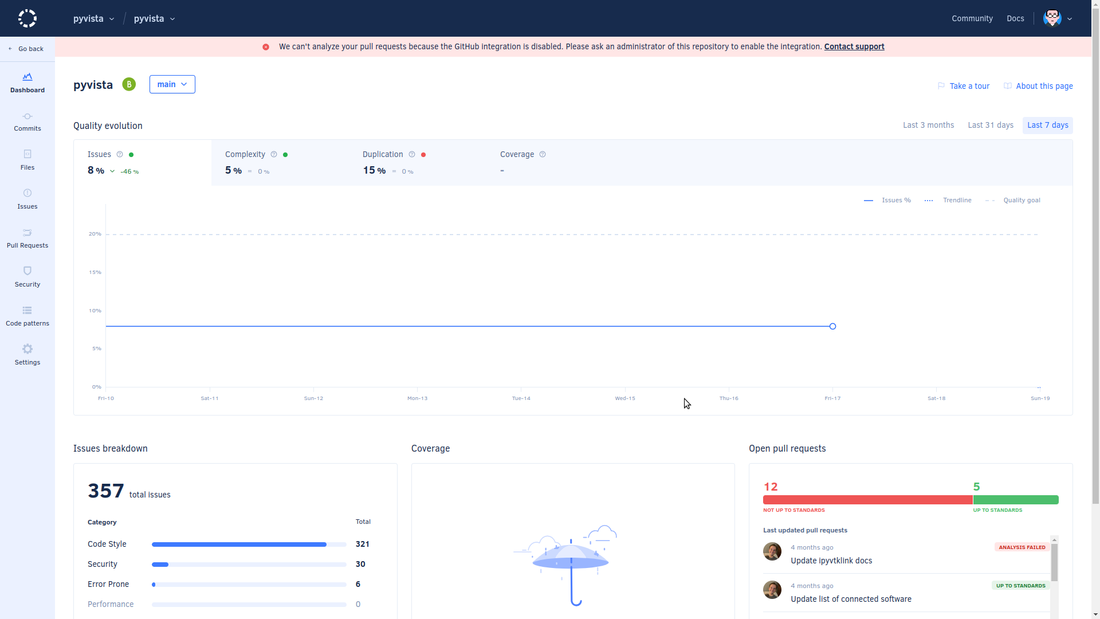Click the Fri-17 data point on chart
This screenshot has height=619, width=1100.
[x=832, y=327]
